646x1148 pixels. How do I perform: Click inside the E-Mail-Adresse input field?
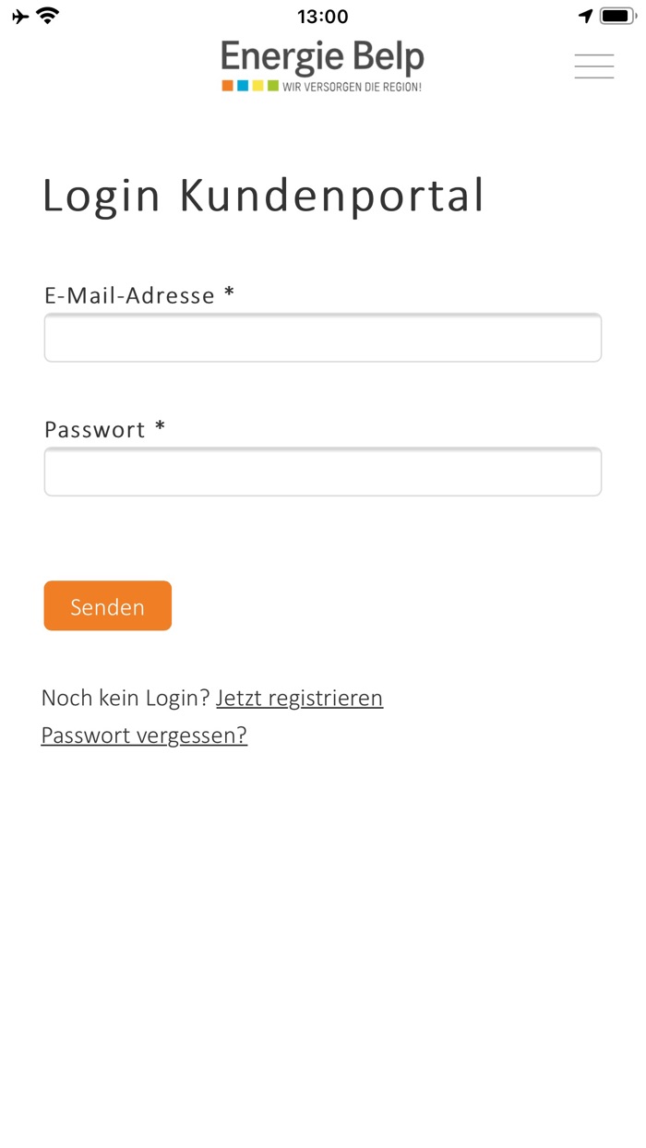pos(322,337)
